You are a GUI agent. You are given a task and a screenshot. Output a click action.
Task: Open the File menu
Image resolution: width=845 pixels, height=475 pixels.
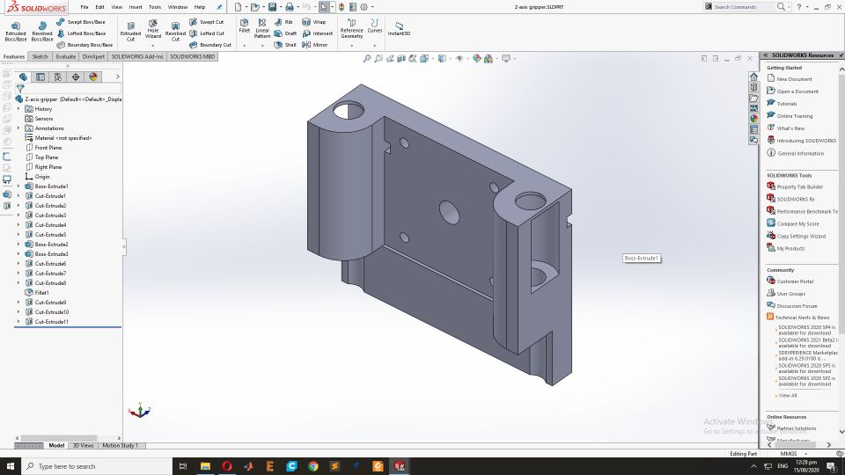(84, 7)
